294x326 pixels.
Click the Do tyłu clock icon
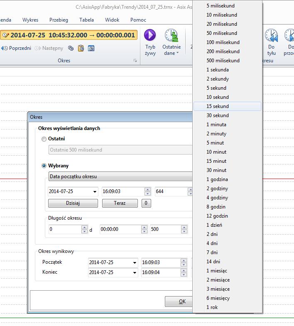pyautogui.click(x=271, y=35)
